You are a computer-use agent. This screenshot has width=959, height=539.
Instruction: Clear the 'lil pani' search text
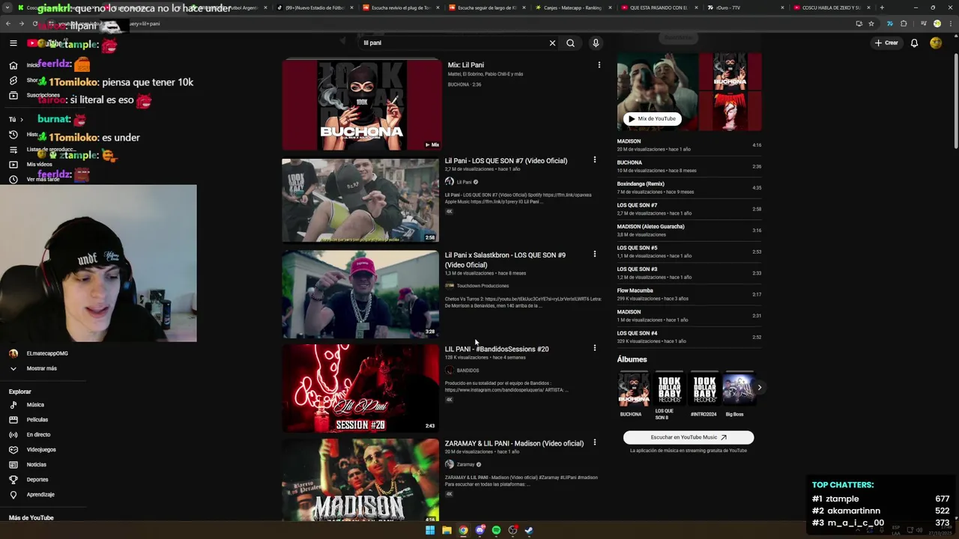coord(552,43)
